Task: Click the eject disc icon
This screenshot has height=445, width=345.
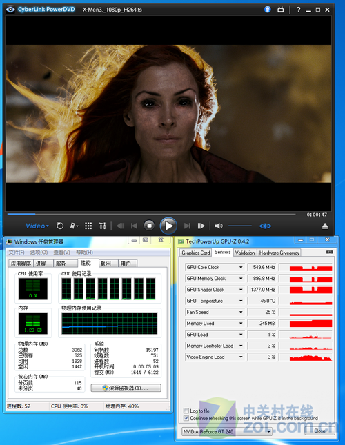Action: [325, 226]
